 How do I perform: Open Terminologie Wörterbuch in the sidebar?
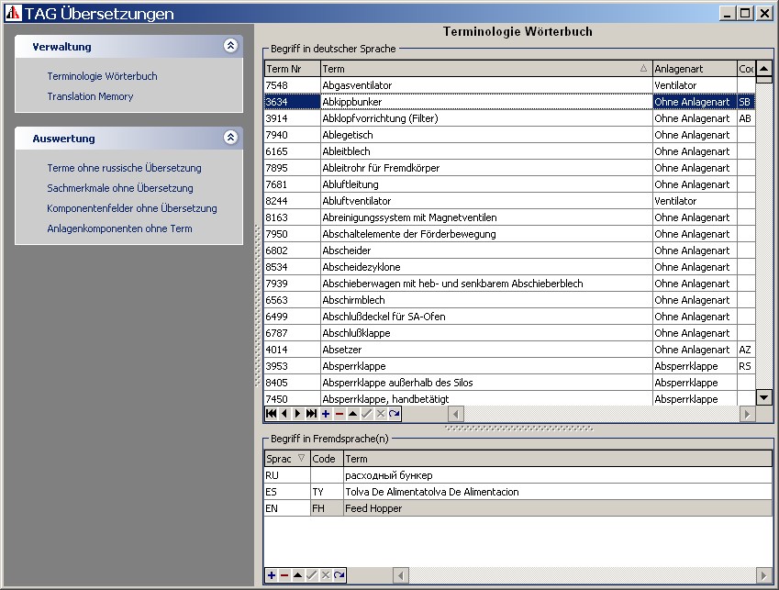pyautogui.click(x=103, y=76)
